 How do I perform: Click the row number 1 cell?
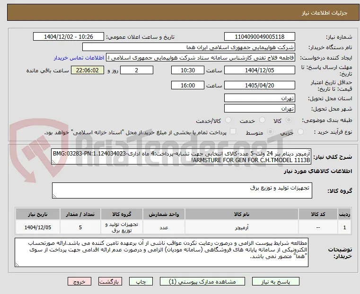[344, 227]
